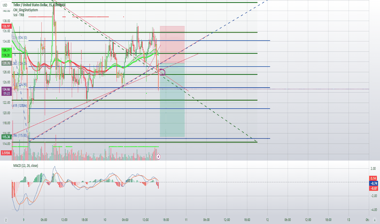
Task: Click the 138.00 price axis label
Action: coord(6,21)
